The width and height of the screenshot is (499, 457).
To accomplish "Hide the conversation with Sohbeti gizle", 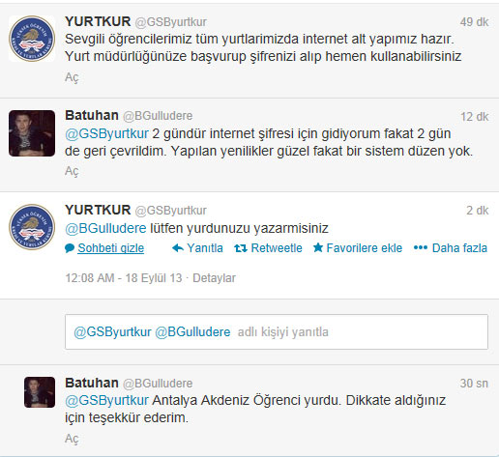I will [110, 248].
